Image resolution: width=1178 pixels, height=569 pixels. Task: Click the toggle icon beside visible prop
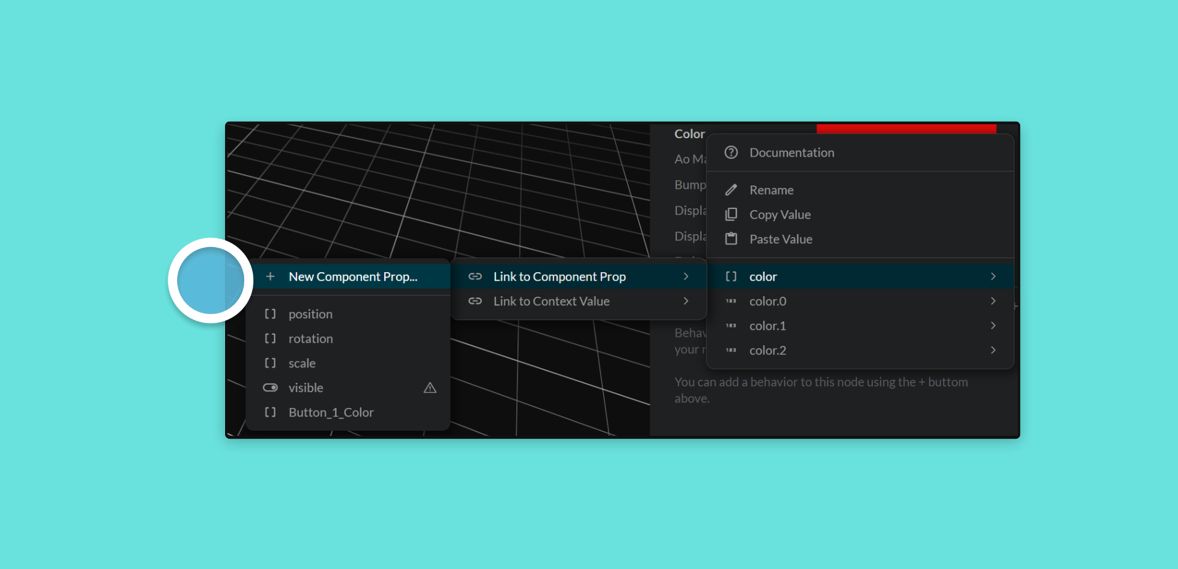point(270,388)
